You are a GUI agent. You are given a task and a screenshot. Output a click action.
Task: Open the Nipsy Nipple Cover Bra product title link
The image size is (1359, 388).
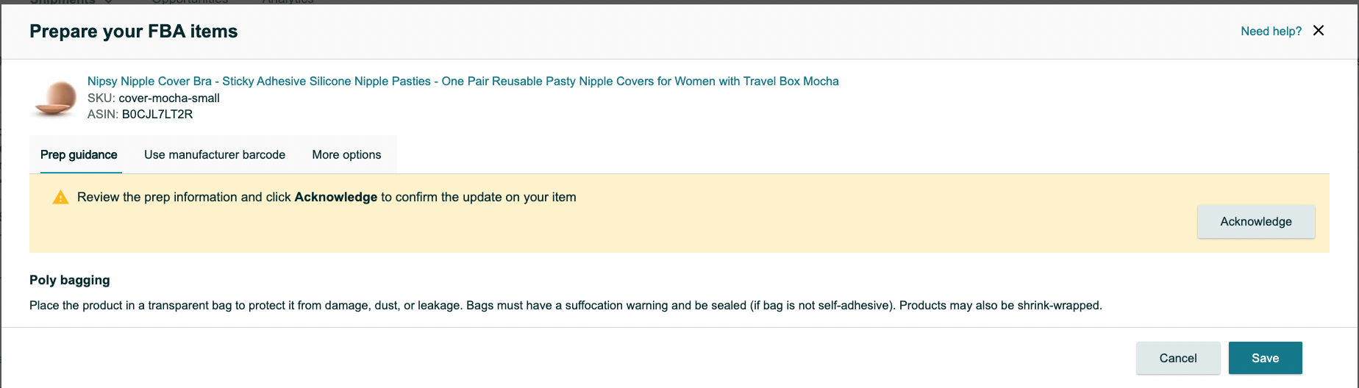click(x=463, y=81)
